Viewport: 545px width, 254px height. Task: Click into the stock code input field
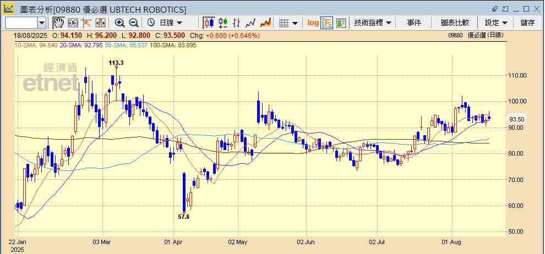[x=21, y=23]
